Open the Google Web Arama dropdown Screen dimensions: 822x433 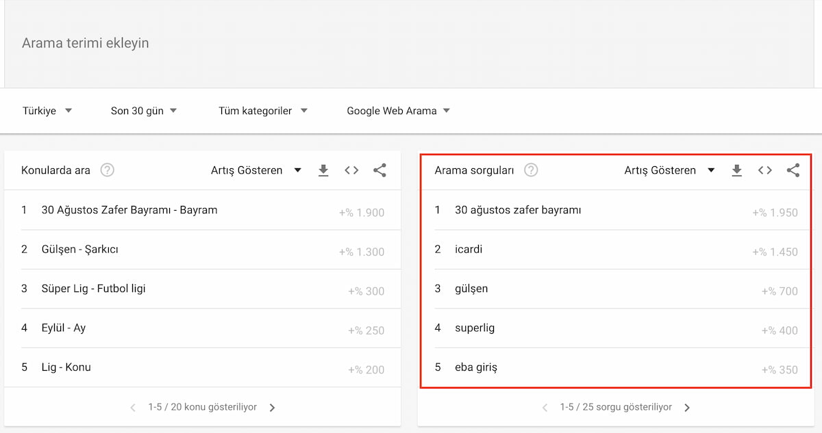coord(397,110)
